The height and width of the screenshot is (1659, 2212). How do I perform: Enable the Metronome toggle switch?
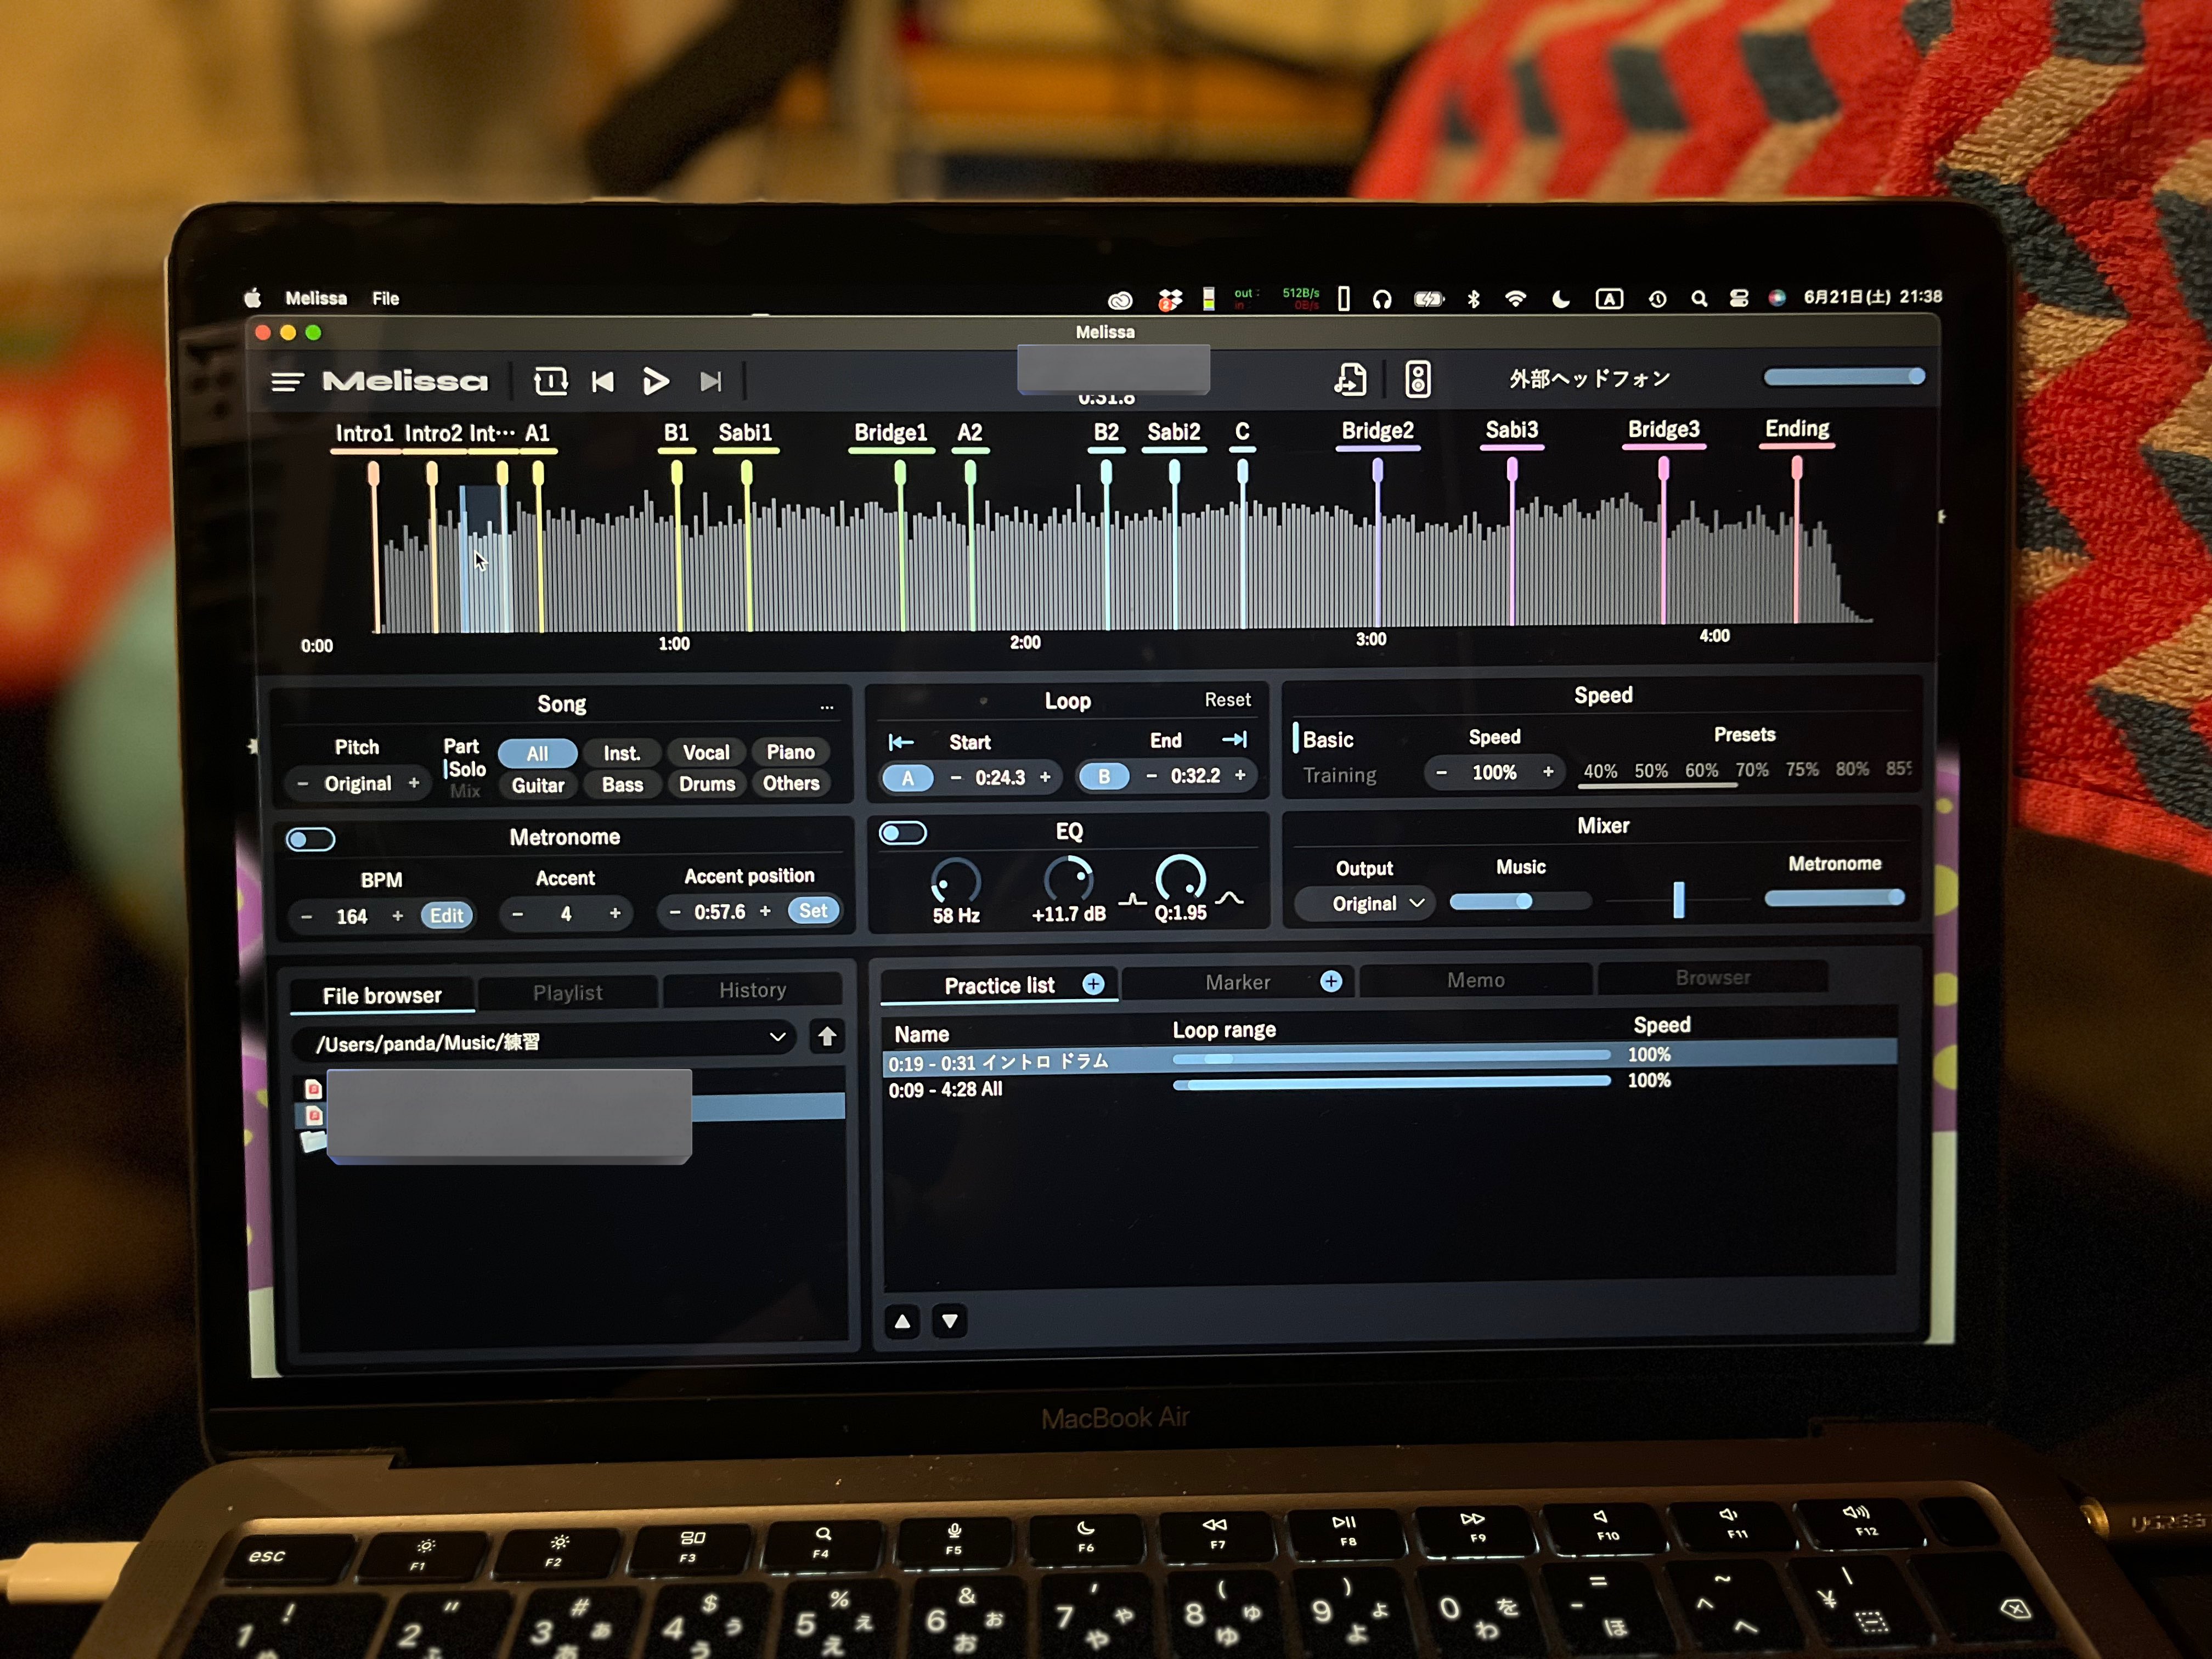coord(310,839)
